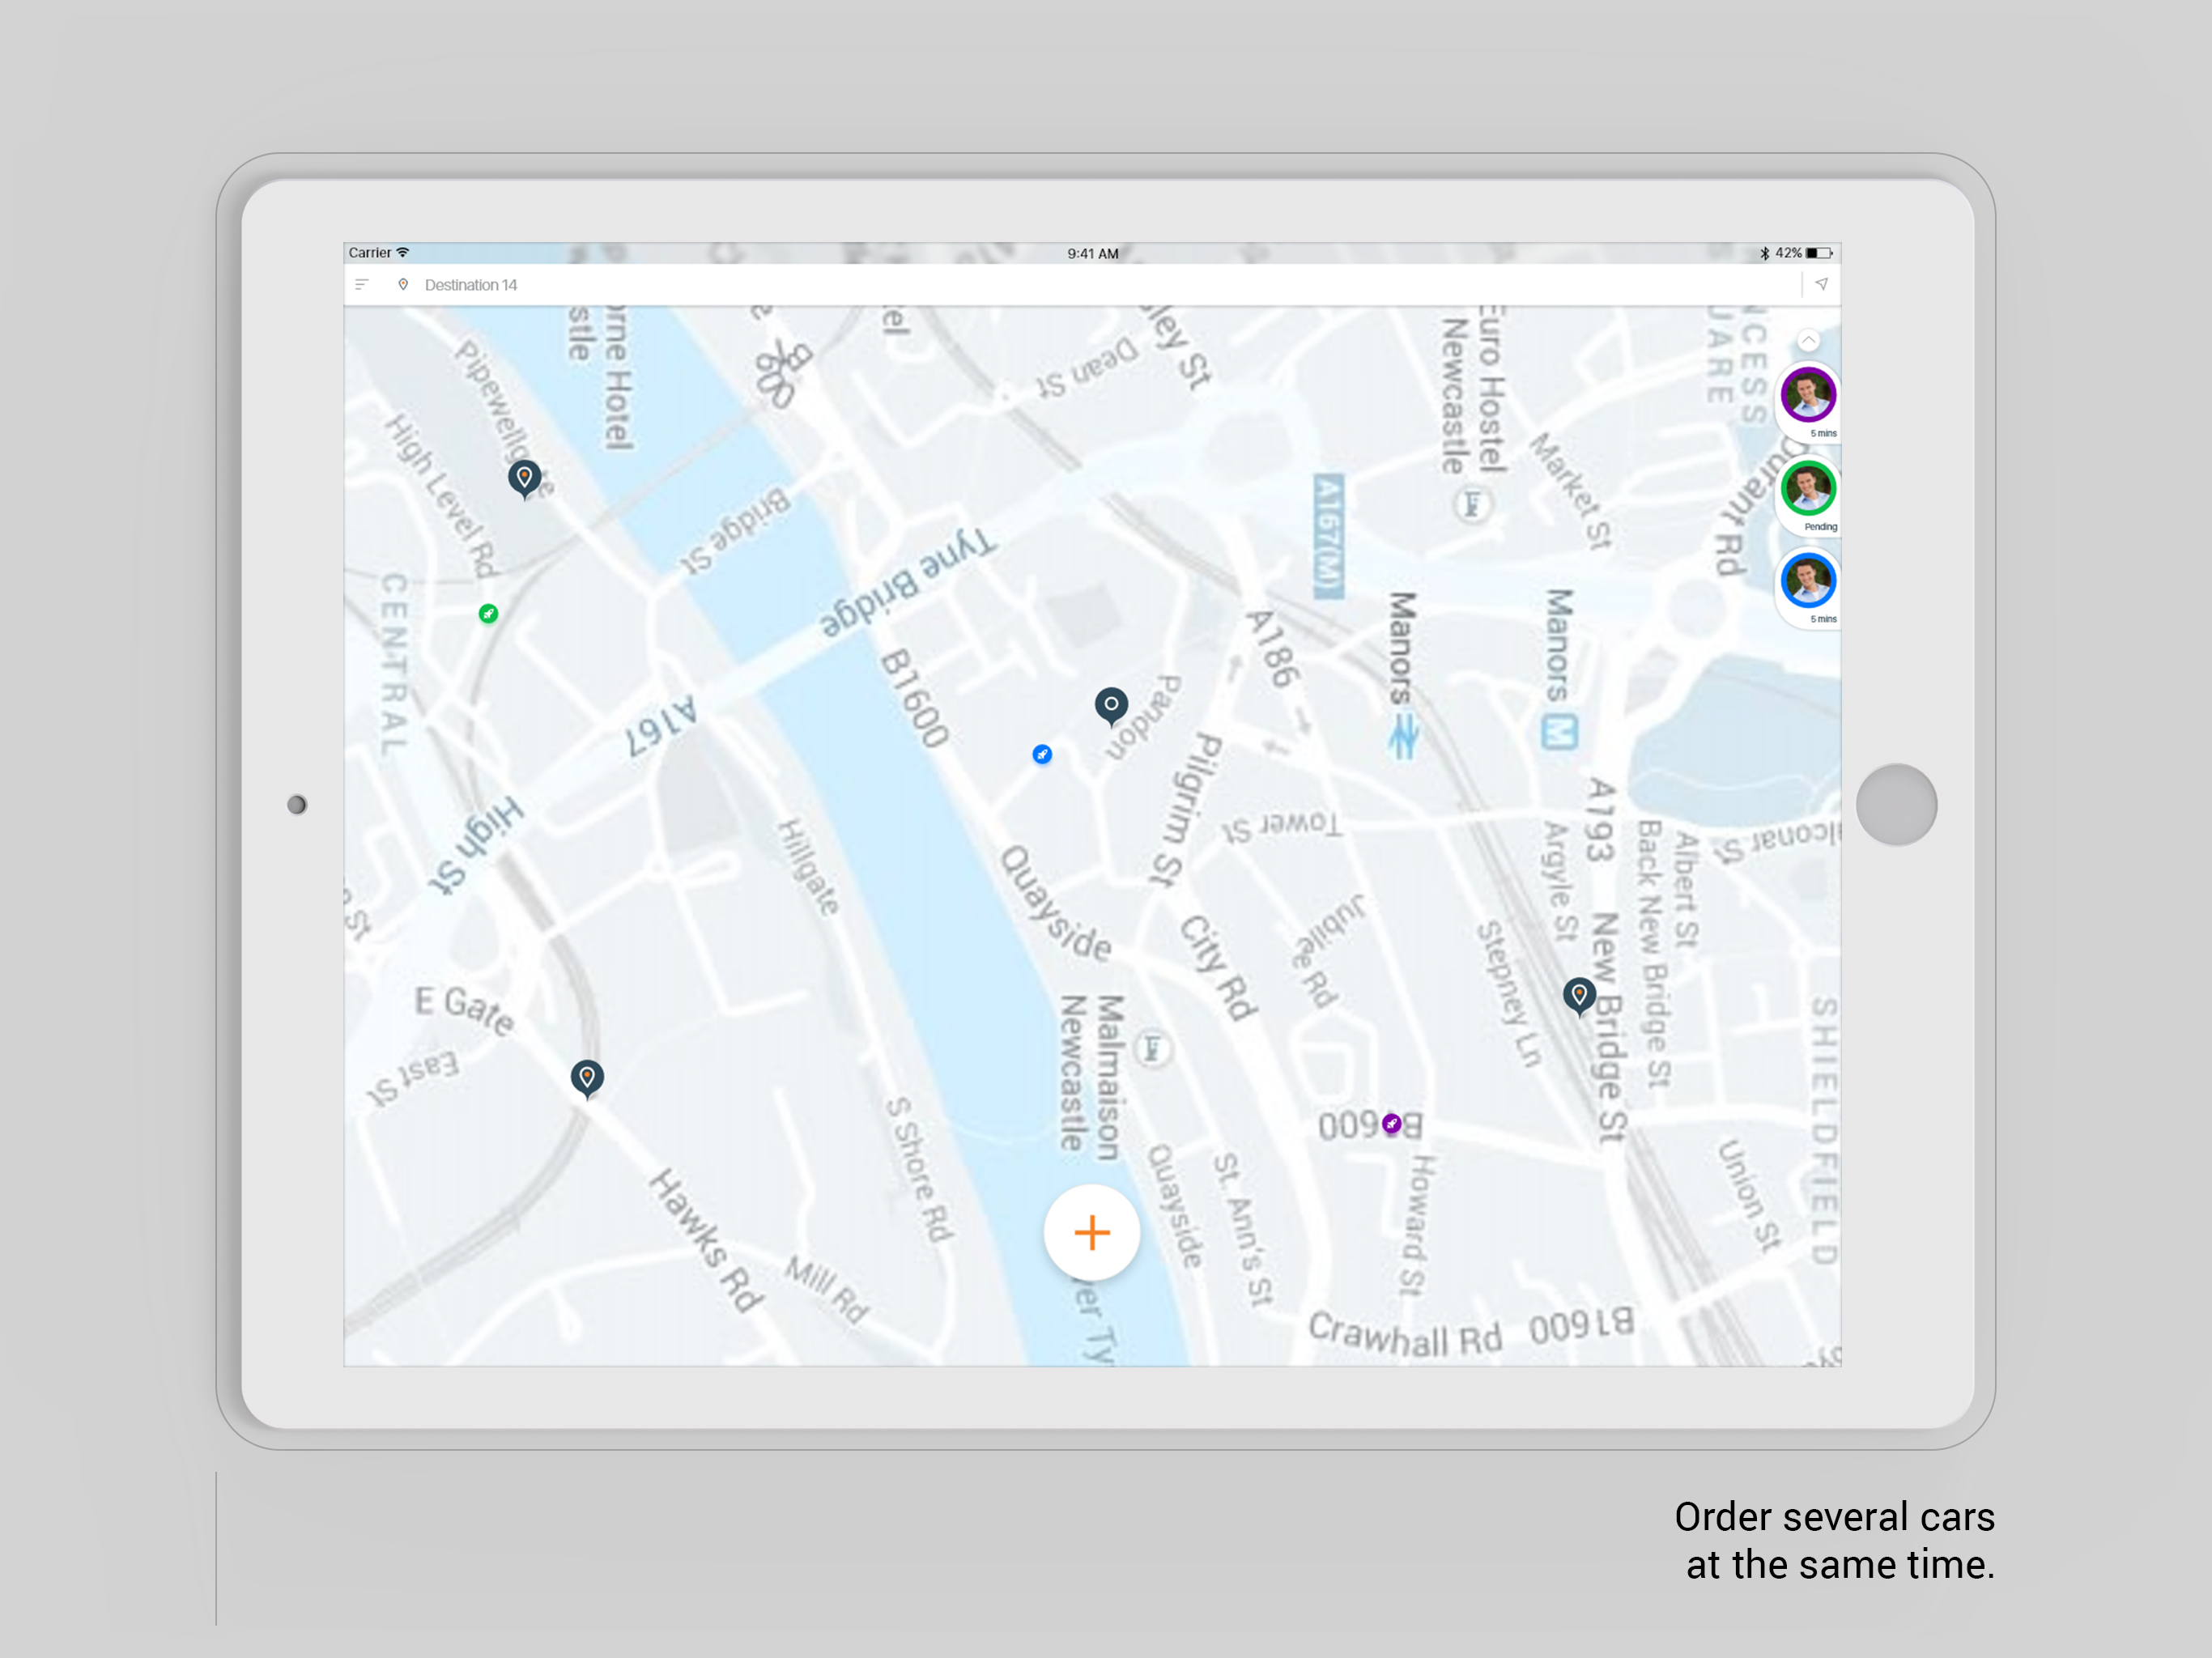Tap the Malmaison Newcastle hotel marker
The width and height of the screenshot is (2212, 1658).
tap(1152, 1049)
